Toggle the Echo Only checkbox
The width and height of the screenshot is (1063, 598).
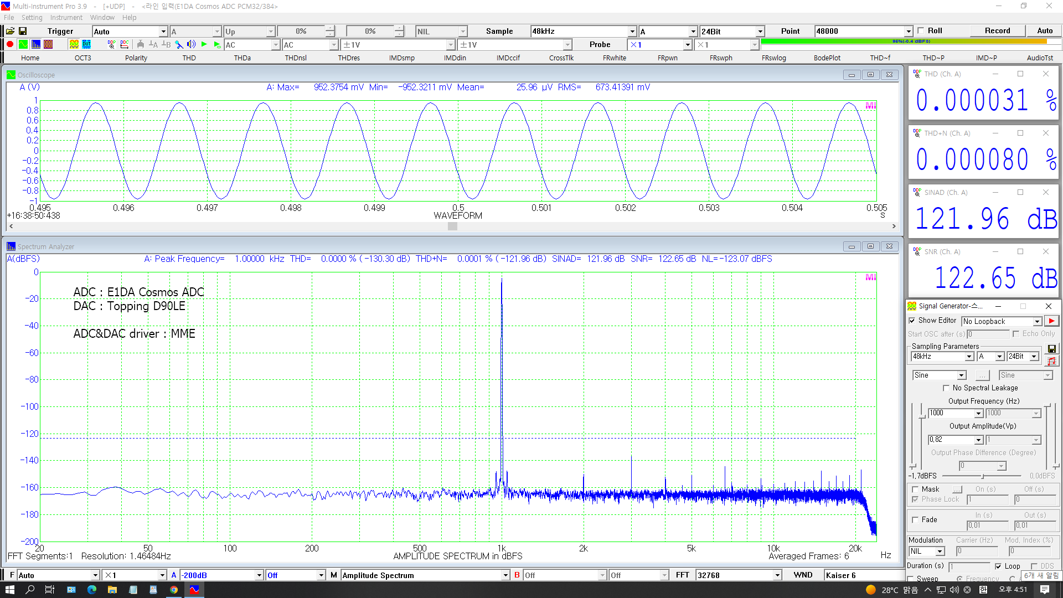pos(1016,334)
